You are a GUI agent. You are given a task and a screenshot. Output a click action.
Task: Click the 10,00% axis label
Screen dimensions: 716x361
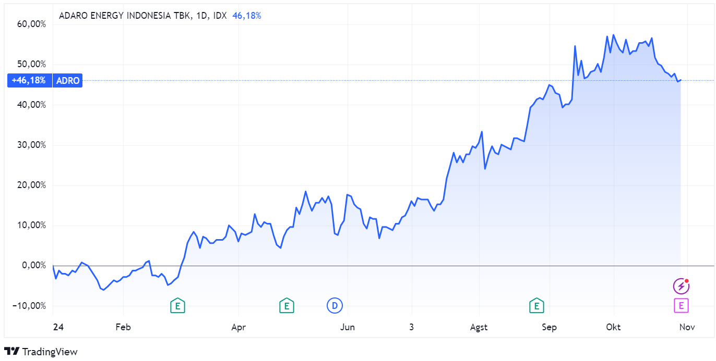tap(31, 225)
